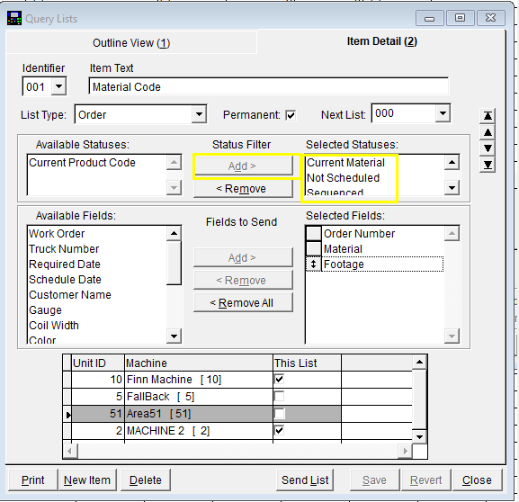This screenshot has width=519, height=502.
Task: Click the Available Fields scrollbar thumb
Action: tap(174, 263)
